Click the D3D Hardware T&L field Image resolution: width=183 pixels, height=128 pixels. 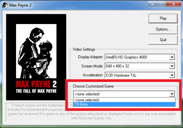140,75
